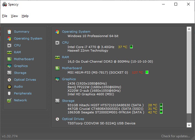Open the File menu
Image resolution: width=195 pixels, height=140 pixels.
(5, 16)
